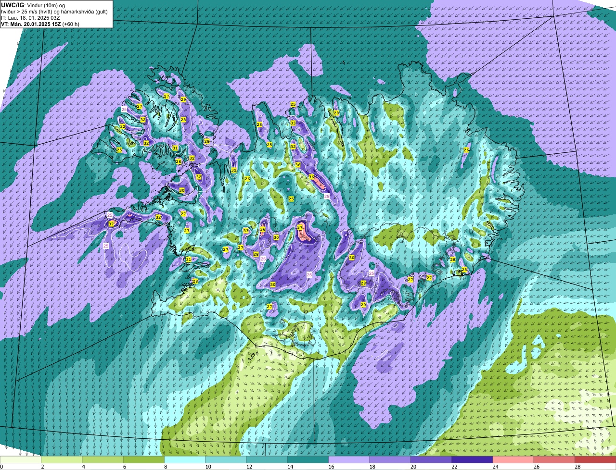
Task: Choose the 6–8 m/s olive green legend swatch
Action: (x=144, y=460)
